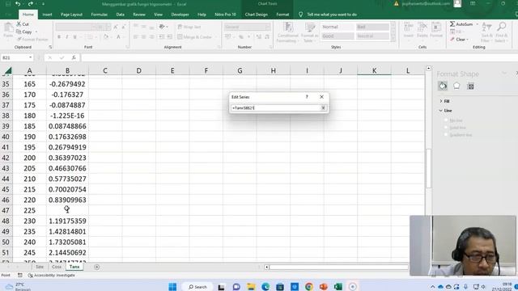Click the horizontal scrollbar left arrow
The image size is (518, 291).
(266, 267)
